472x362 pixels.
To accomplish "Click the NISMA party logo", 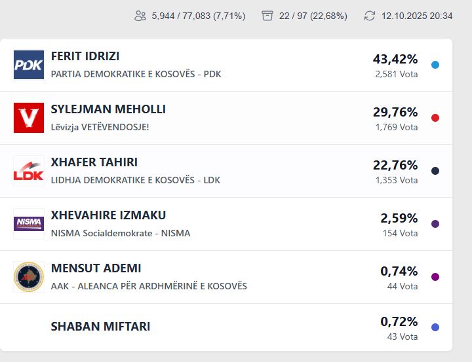I will pos(29,224).
